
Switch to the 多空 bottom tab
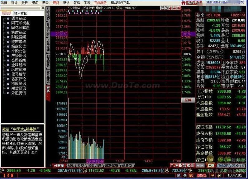[81, 165]
